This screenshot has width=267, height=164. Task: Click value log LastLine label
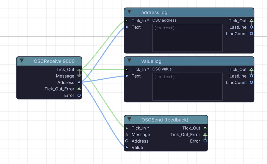coord(238,76)
